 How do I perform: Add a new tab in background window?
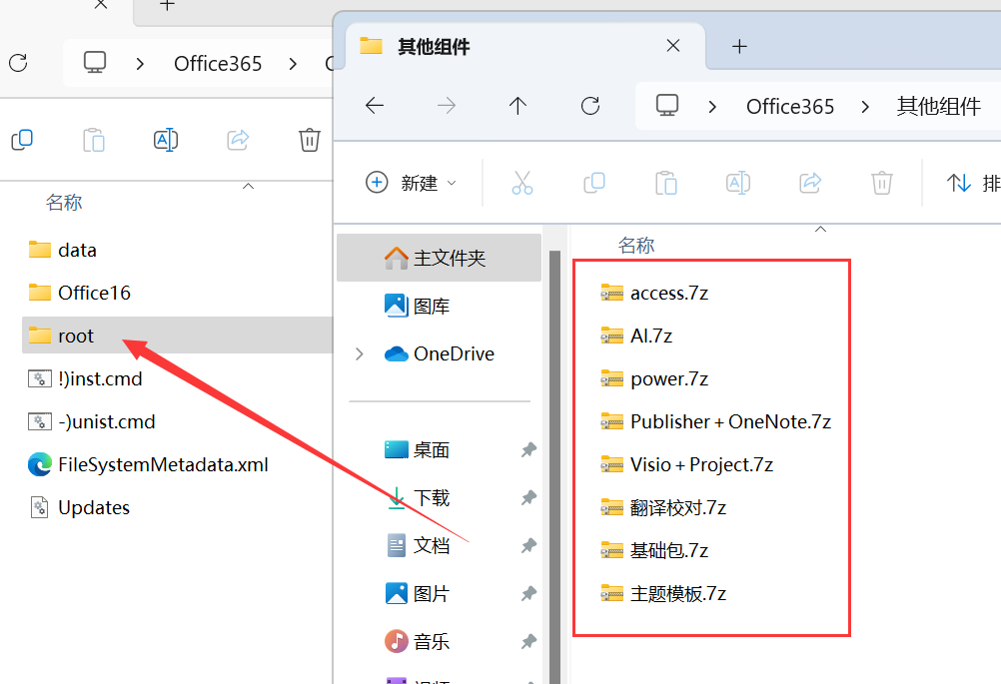[x=167, y=5]
